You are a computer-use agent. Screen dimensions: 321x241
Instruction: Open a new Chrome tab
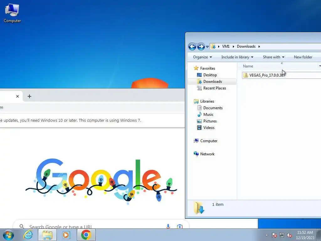click(29, 96)
